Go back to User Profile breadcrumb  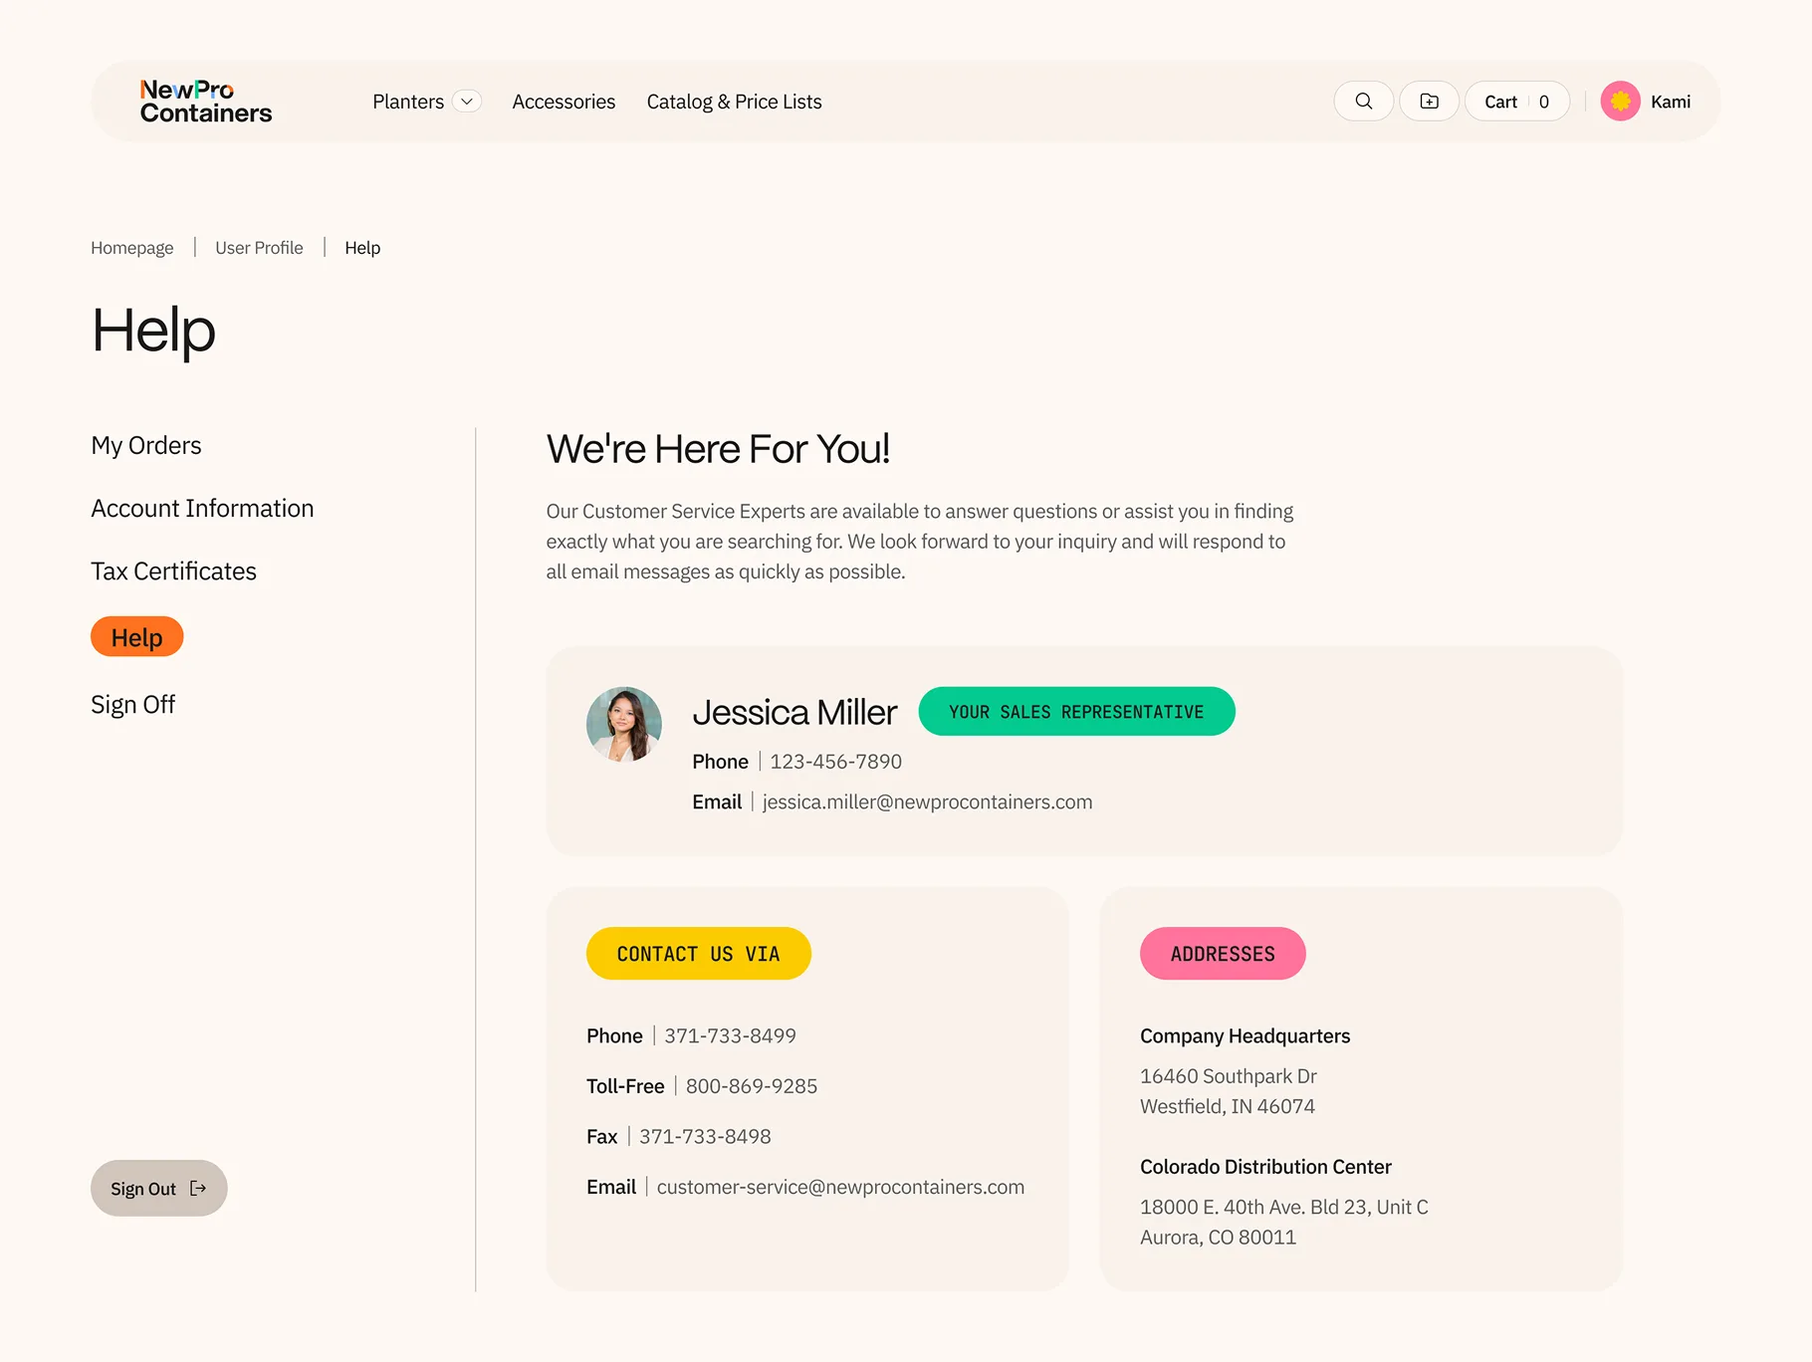[259, 248]
